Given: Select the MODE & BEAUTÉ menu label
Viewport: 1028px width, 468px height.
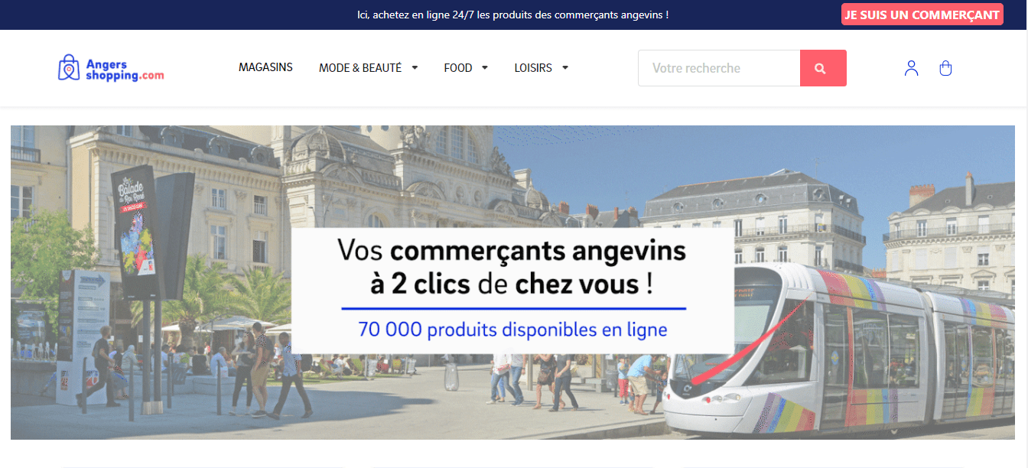Looking at the screenshot, I should click(x=359, y=68).
